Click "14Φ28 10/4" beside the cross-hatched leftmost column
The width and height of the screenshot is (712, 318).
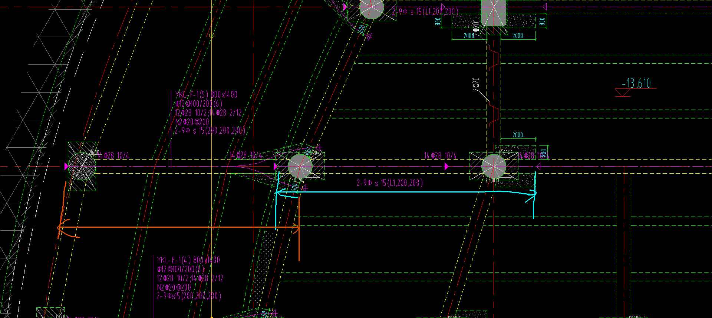coord(112,156)
